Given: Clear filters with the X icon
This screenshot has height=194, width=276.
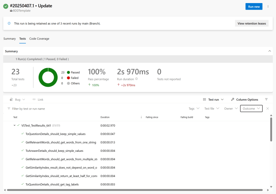Looking at the screenshot, I should pos(268,109).
